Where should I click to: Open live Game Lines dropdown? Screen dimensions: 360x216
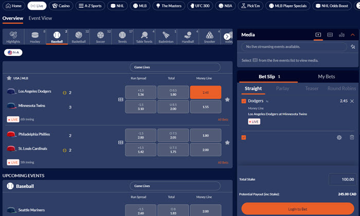[x=175, y=67]
